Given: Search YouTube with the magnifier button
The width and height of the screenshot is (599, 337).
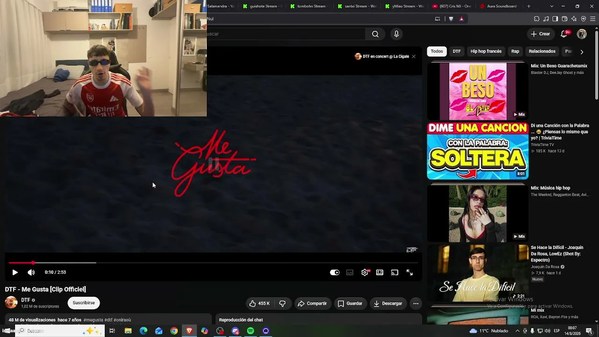Looking at the screenshot, I should pyautogui.click(x=375, y=34).
